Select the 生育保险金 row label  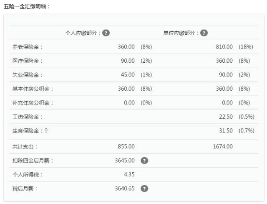tap(27, 131)
